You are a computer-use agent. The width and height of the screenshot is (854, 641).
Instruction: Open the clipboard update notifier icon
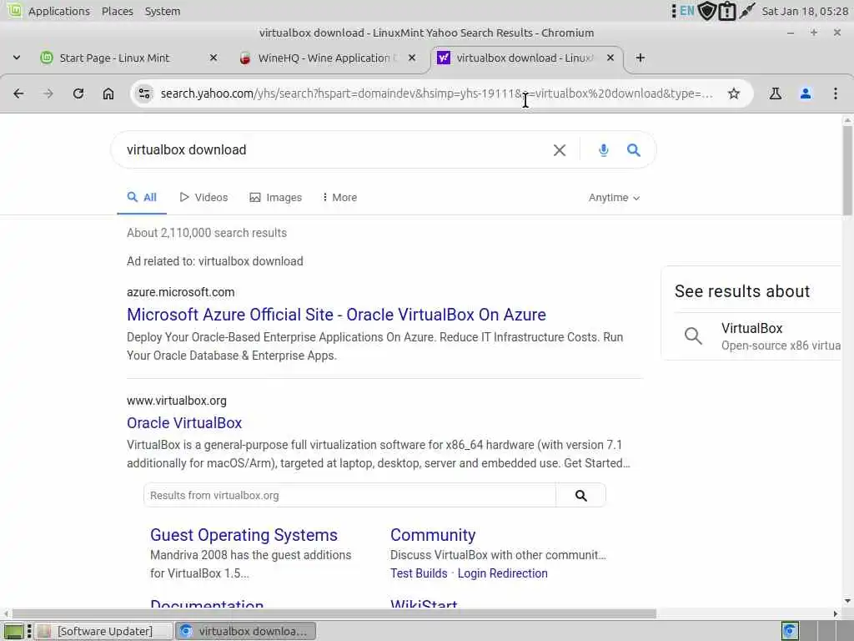[x=727, y=11]
